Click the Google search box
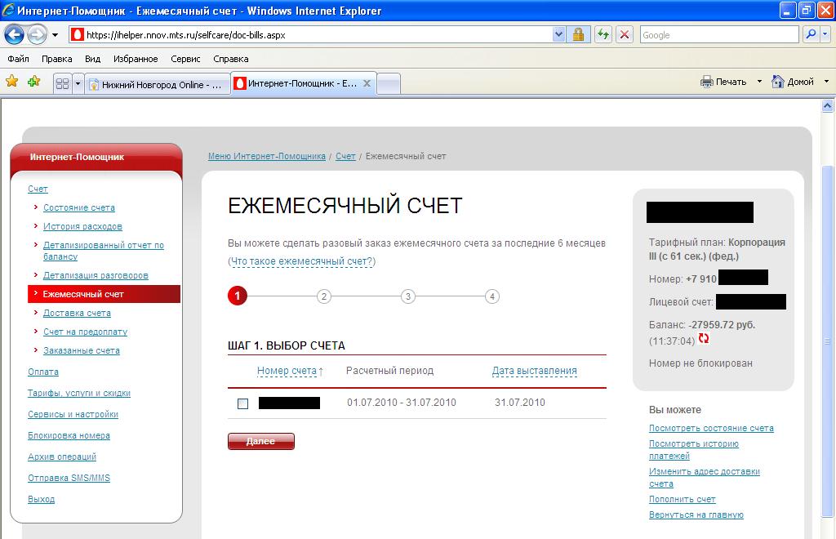Viewport: 836px width, 539px height. pos(719,35)
